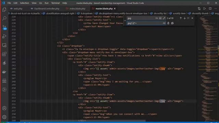Click the horizontal editor scrollbar
219x123 pixels.
[x=83, y=121]
